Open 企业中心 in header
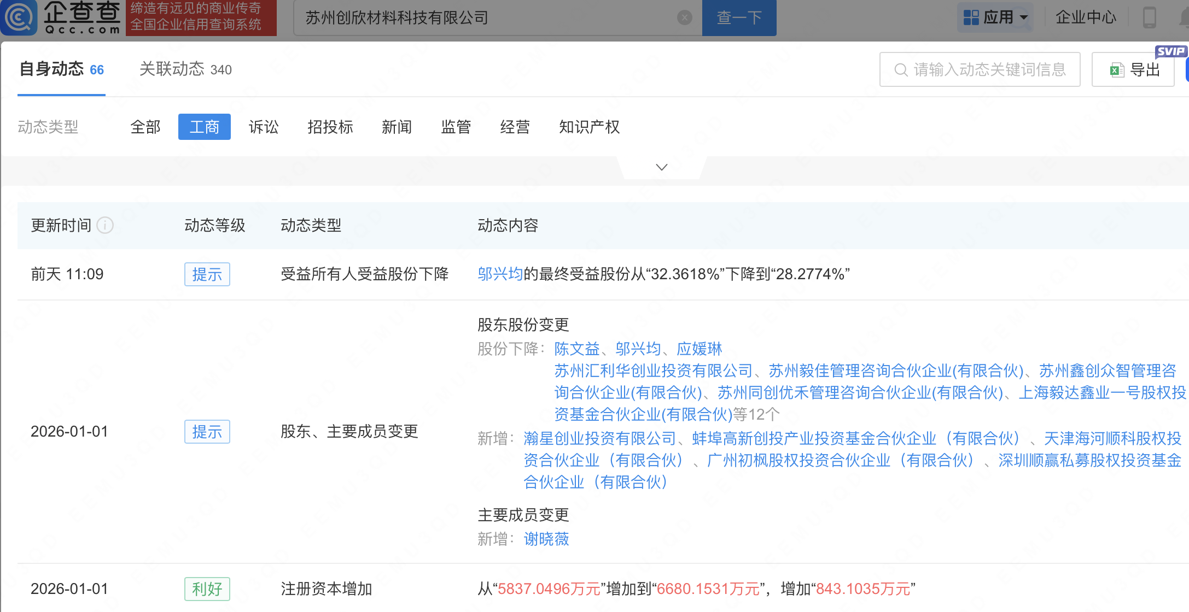The height and width of the screenshot is (612, 1189). click(x=1085, y=17)
